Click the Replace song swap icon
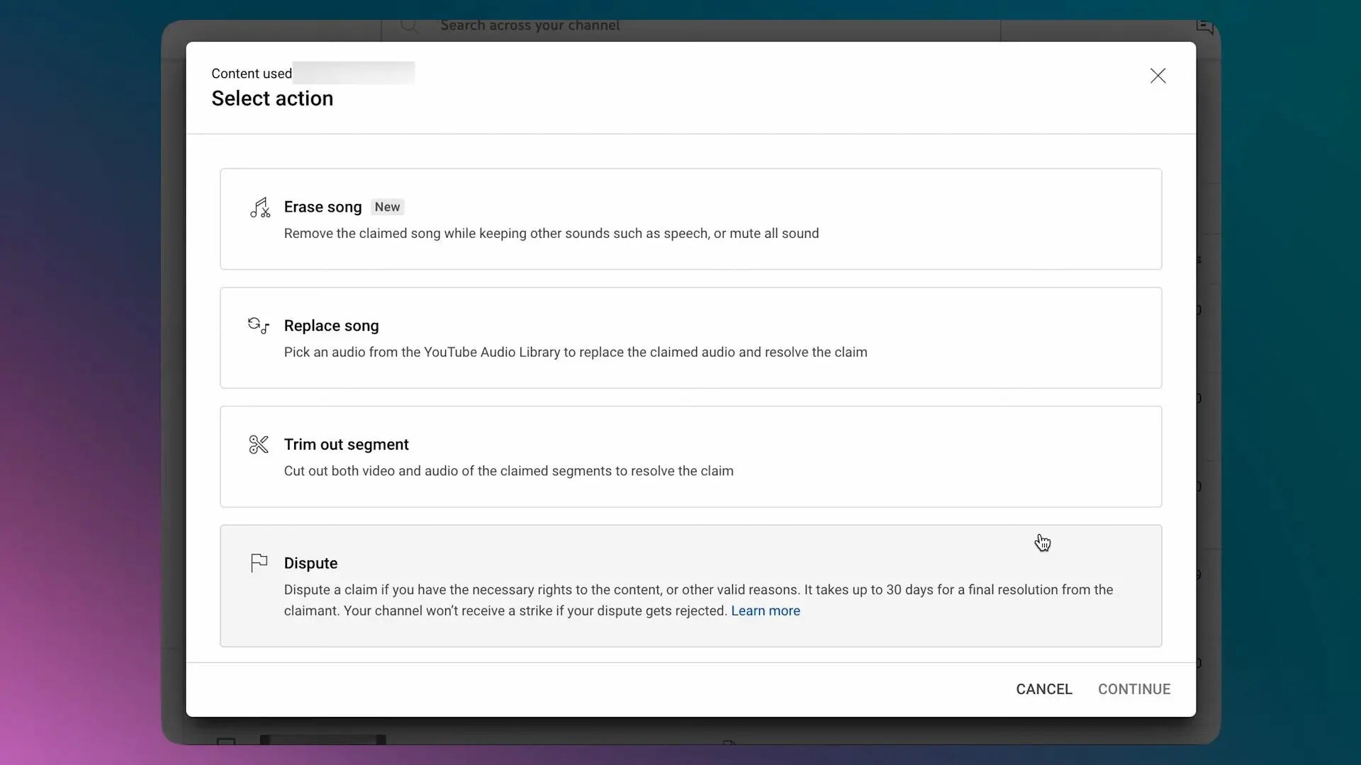This screenshot has height=765, width=1361. pos(259,326)
